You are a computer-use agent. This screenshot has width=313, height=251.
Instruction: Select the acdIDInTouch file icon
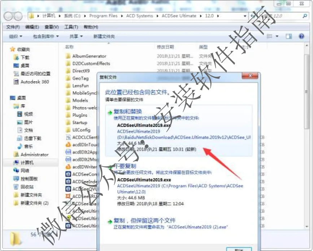[68, 145]
